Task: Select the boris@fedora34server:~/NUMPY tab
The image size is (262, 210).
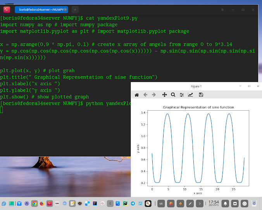Action: tap(41, 10)
